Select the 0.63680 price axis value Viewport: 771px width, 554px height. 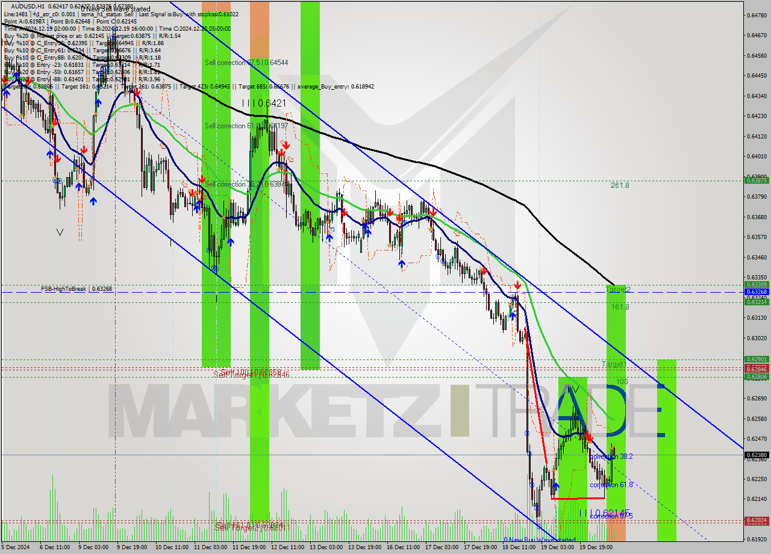(x=757, y=217)
